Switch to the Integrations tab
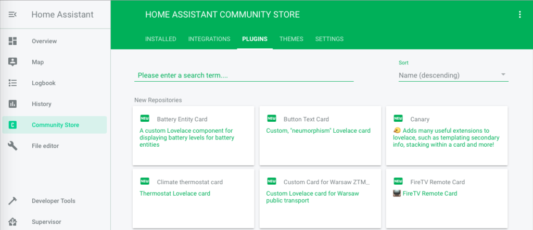 (209, 39)
